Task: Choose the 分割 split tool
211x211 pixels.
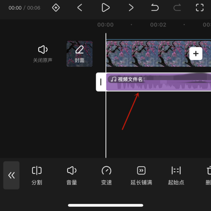Action: (37, 176)
